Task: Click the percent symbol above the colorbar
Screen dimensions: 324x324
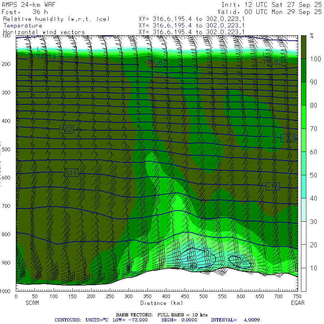Action: click(x=312, y=36)
